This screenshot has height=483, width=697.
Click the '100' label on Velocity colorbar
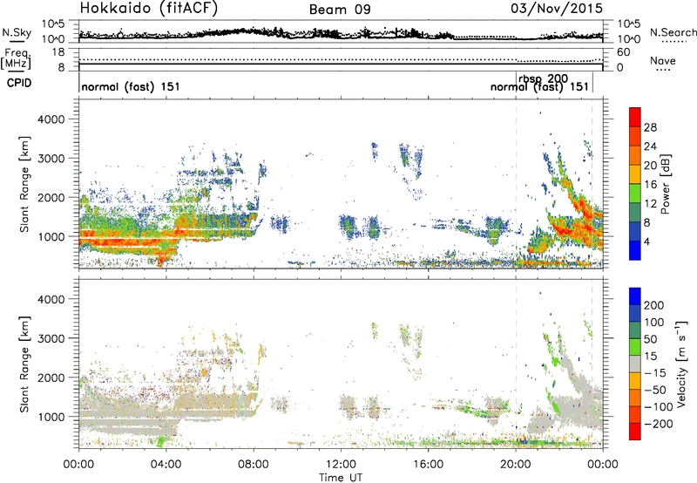tap(654, 322)
